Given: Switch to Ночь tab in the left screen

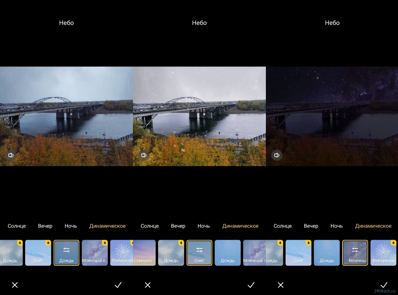Looking at the screenshot, I should point(71,226).
